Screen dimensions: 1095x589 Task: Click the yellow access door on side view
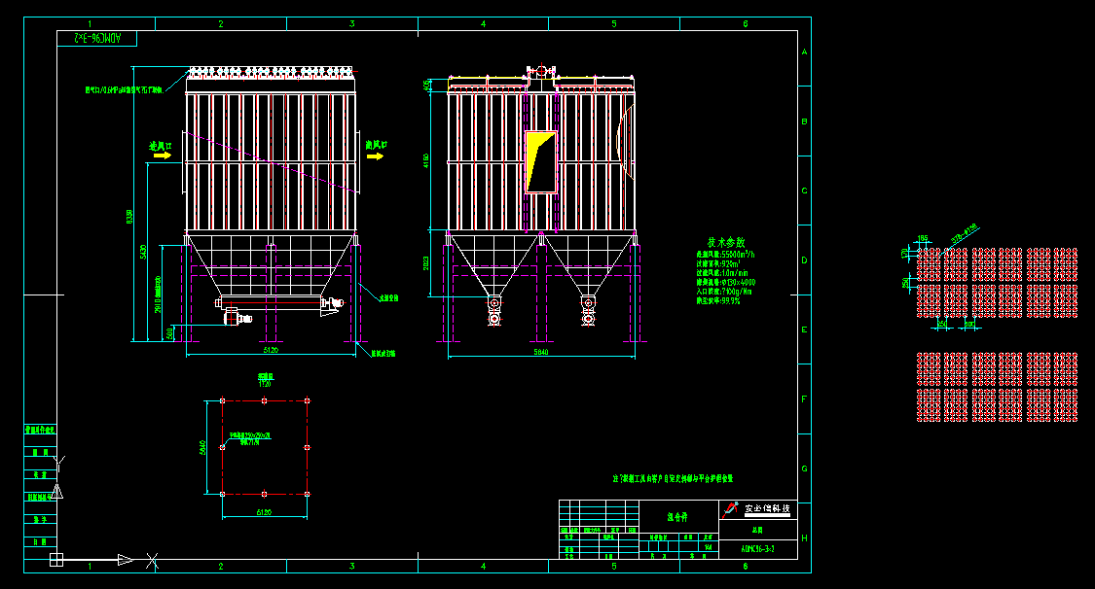540,162
